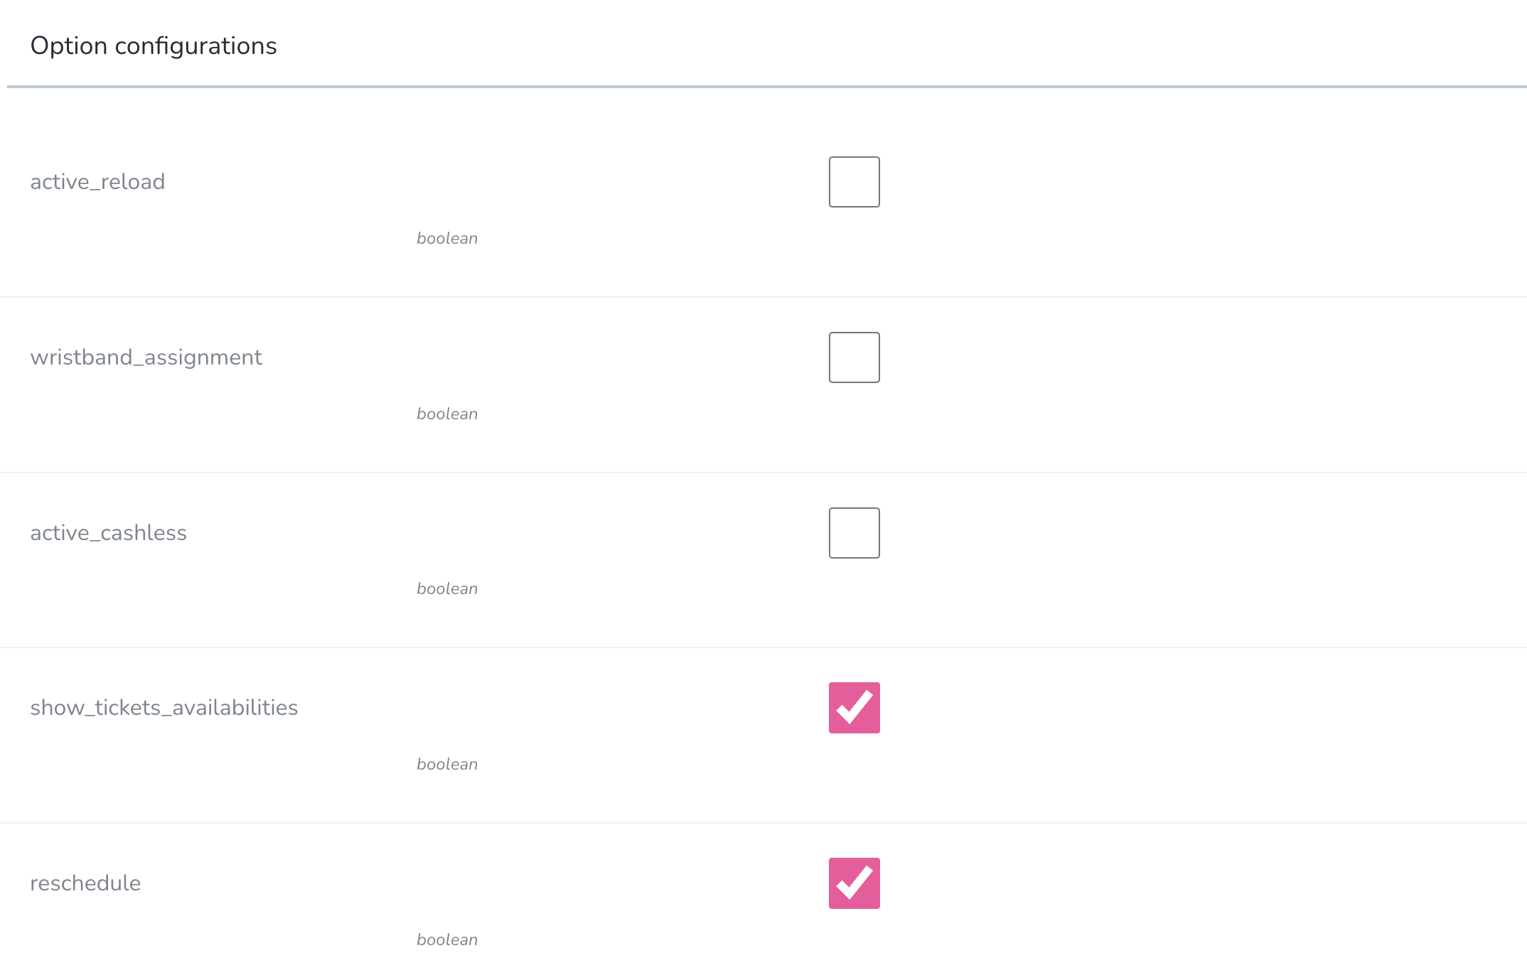Click the separator above the reschedule row
The image size is (1527, 975).
point(763,823)
